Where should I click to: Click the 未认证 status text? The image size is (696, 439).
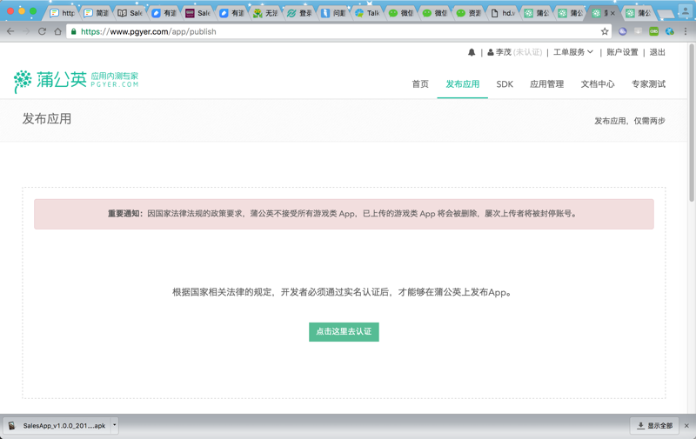528,52
